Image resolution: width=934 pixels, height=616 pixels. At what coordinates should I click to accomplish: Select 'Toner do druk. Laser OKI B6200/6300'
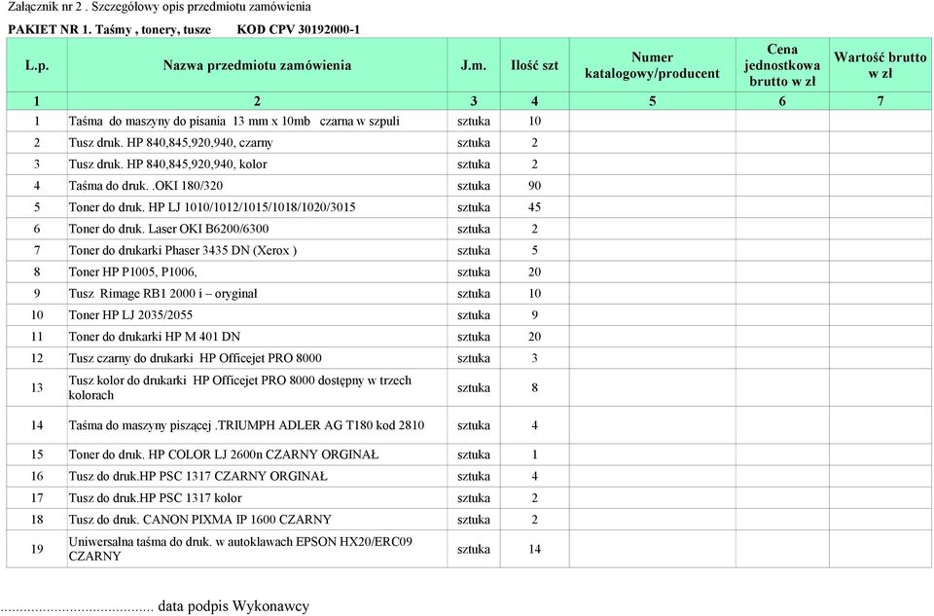coord(168,228)
